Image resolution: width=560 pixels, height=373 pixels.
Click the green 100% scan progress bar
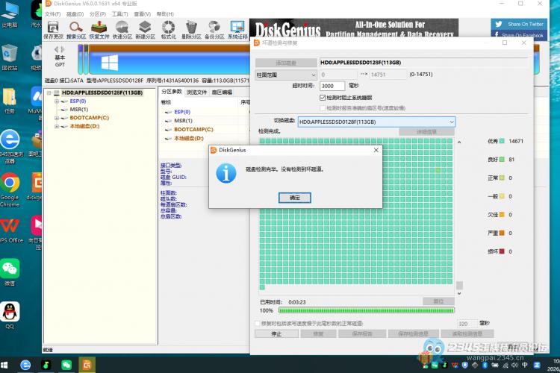coord(367,310)
